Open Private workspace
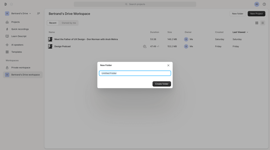The height and width of the screenshot is (150, 270). [x=21, y=68]
